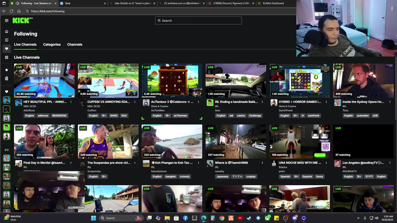This screenshot has width=397, height=223.
Task: Go back in the browser
Action: click(x=4, y=11)
